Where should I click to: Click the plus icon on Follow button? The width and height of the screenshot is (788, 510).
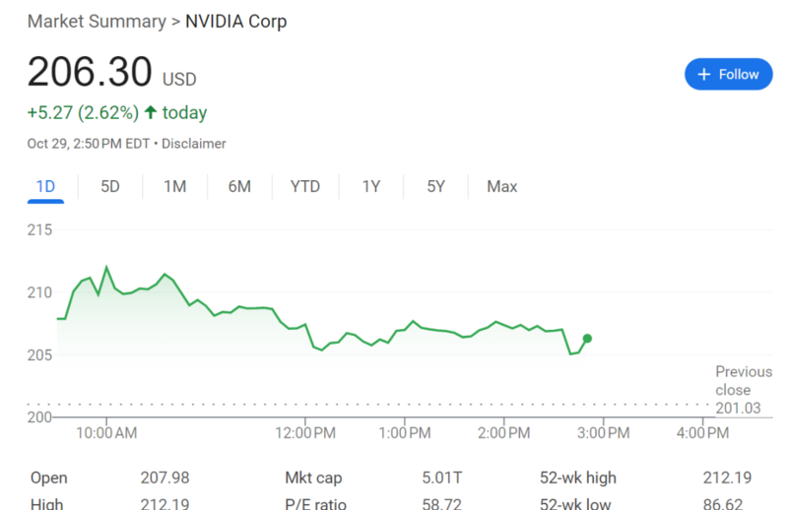pos(703,75)
